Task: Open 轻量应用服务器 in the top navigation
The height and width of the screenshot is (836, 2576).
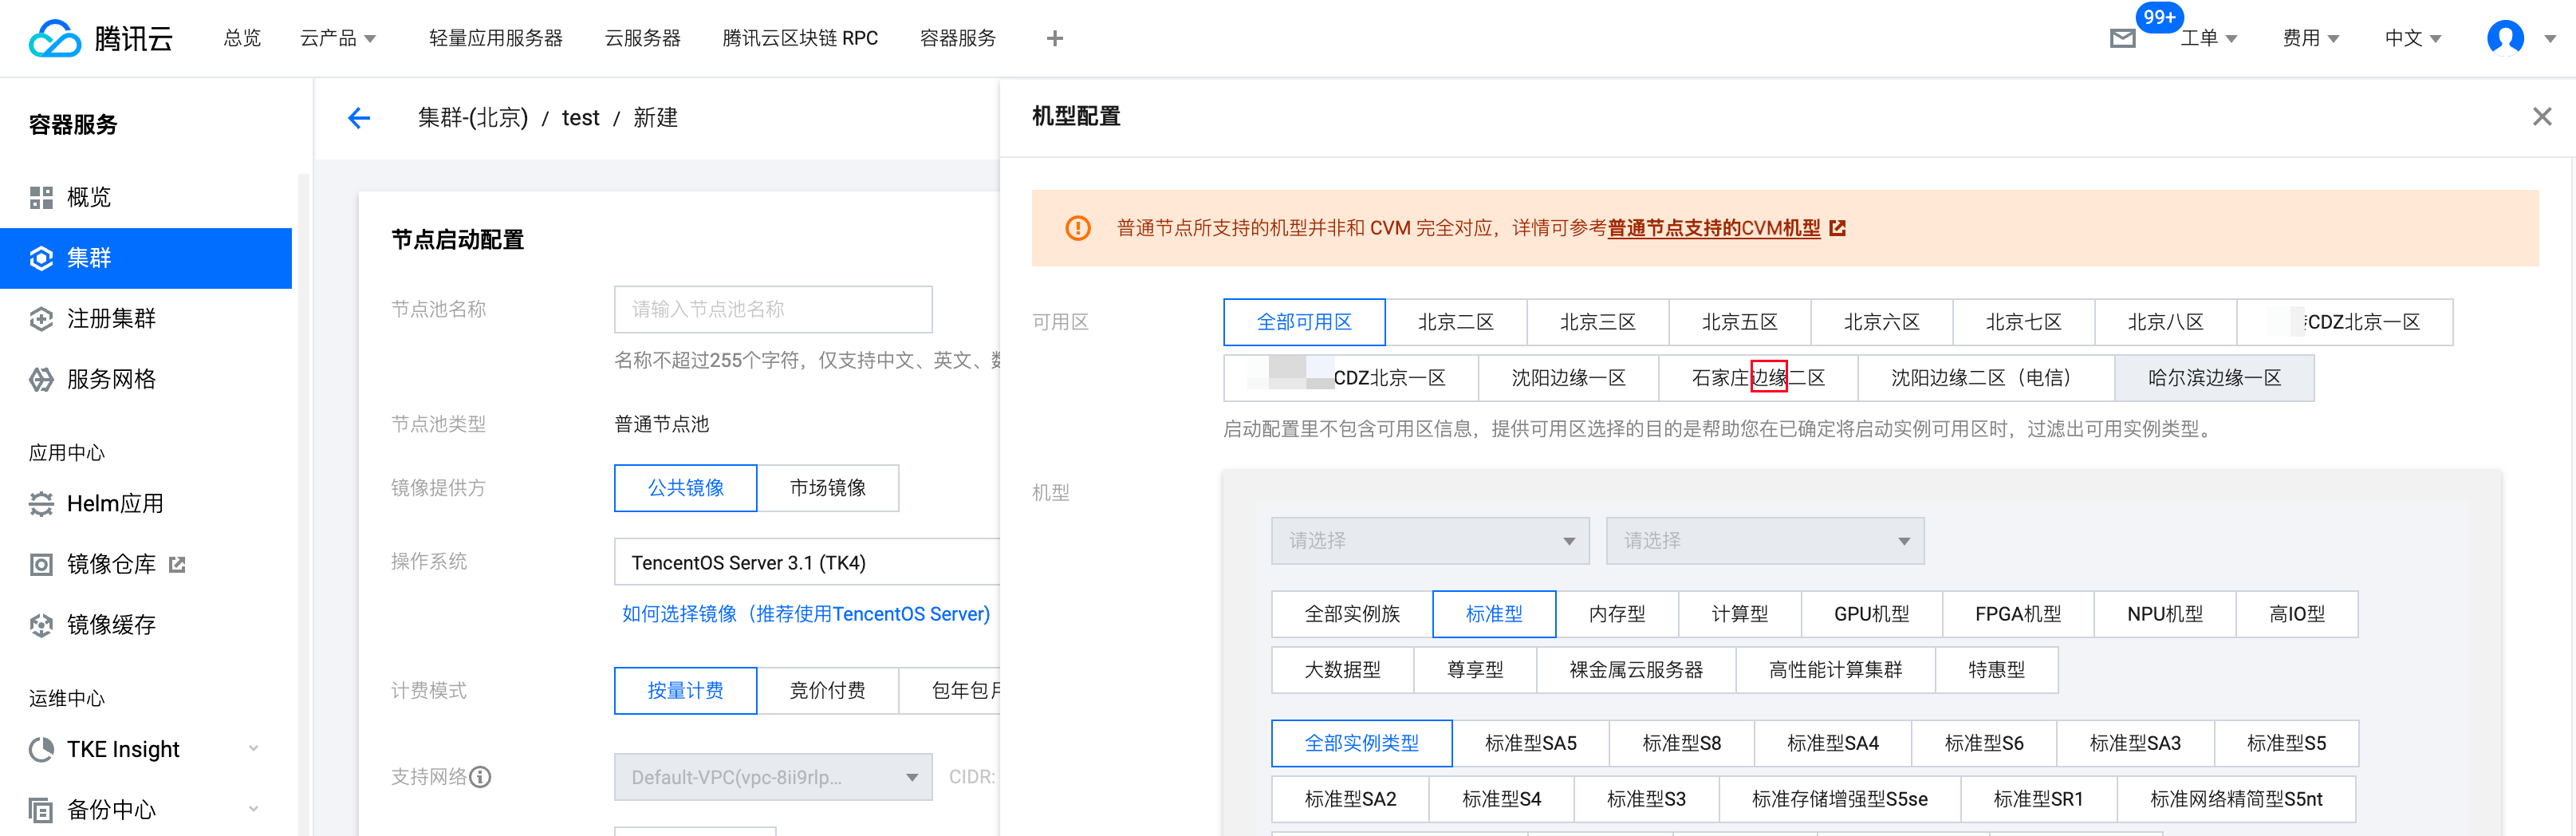Action: coord(496,38)
